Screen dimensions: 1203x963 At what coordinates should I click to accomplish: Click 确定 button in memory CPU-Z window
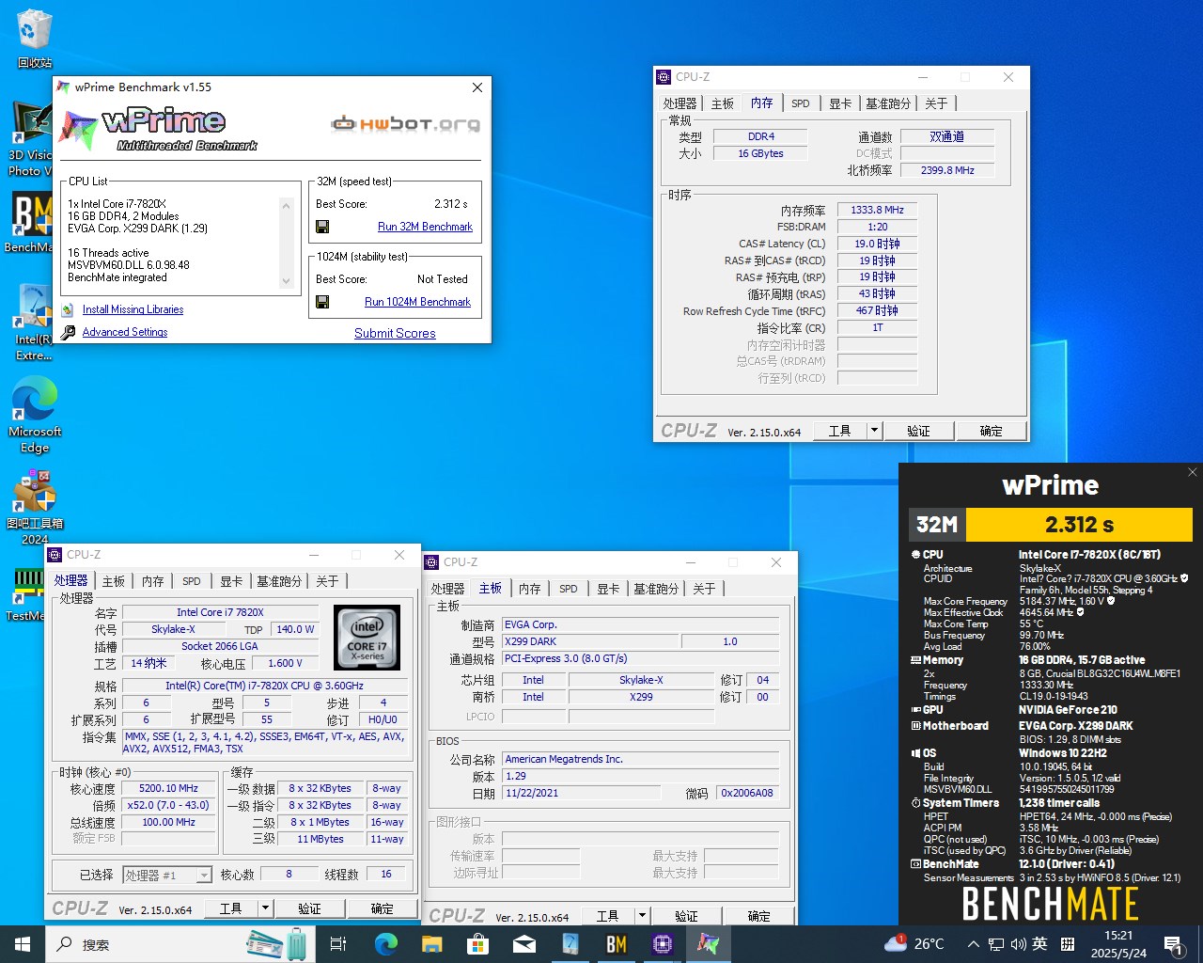991,431
